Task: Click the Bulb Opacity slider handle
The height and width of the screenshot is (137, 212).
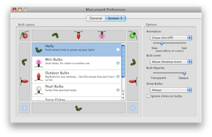Action: 185,73
